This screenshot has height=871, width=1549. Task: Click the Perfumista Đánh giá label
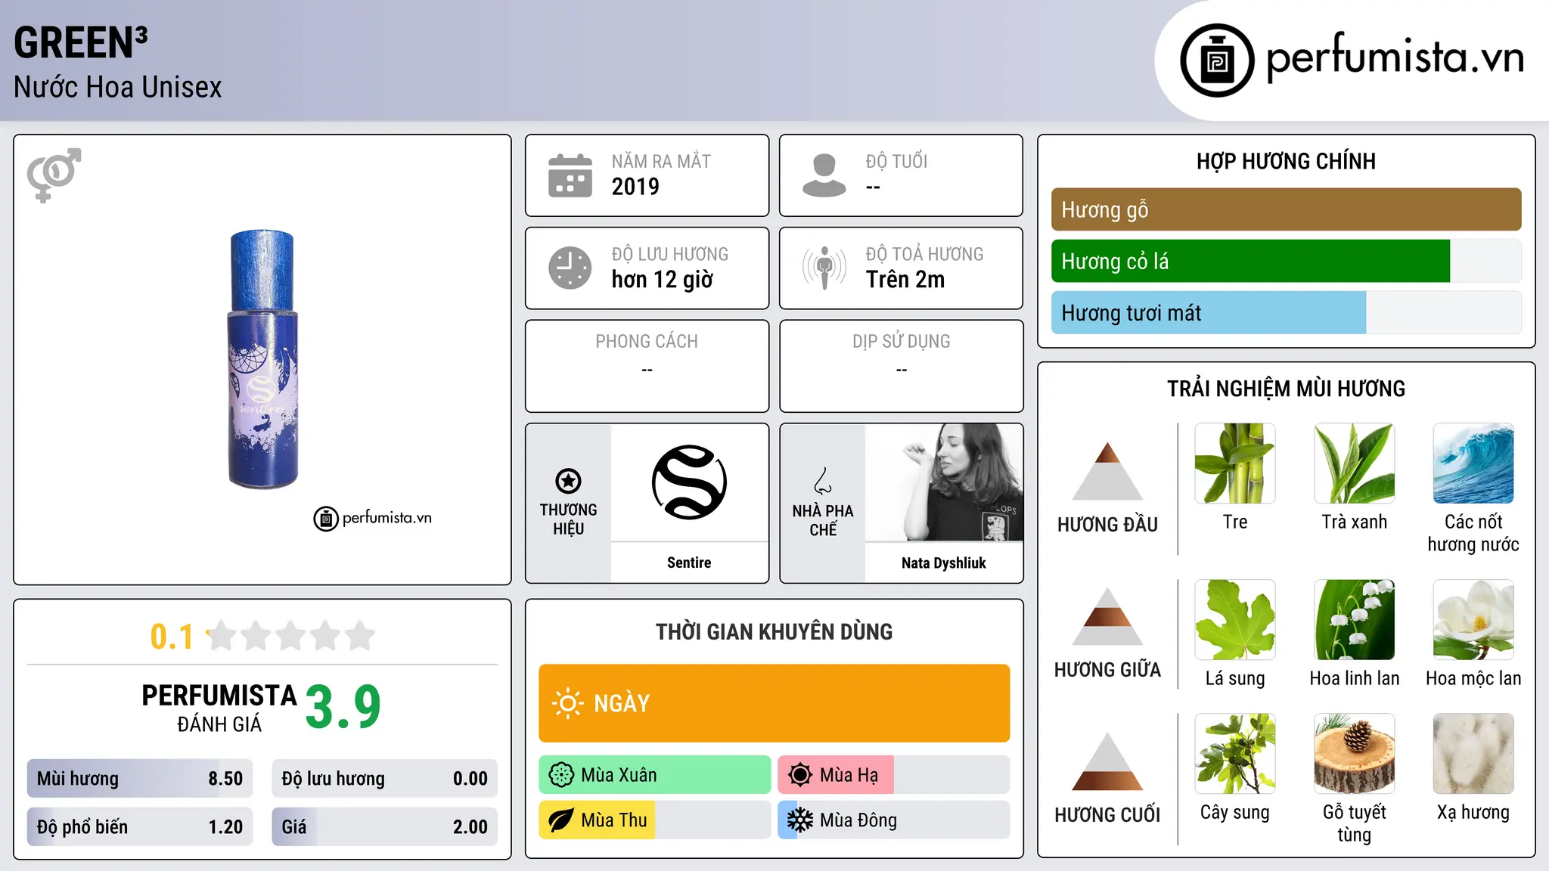219,708
